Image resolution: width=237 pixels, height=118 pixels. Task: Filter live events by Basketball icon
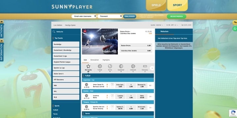(x=121, y=66)
